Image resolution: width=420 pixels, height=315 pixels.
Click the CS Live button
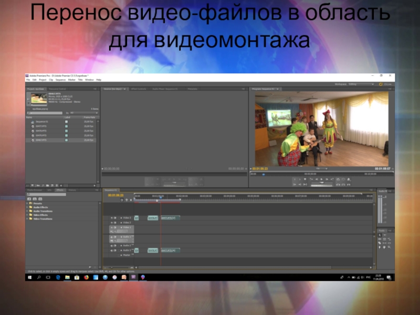[x=387, y=84]
